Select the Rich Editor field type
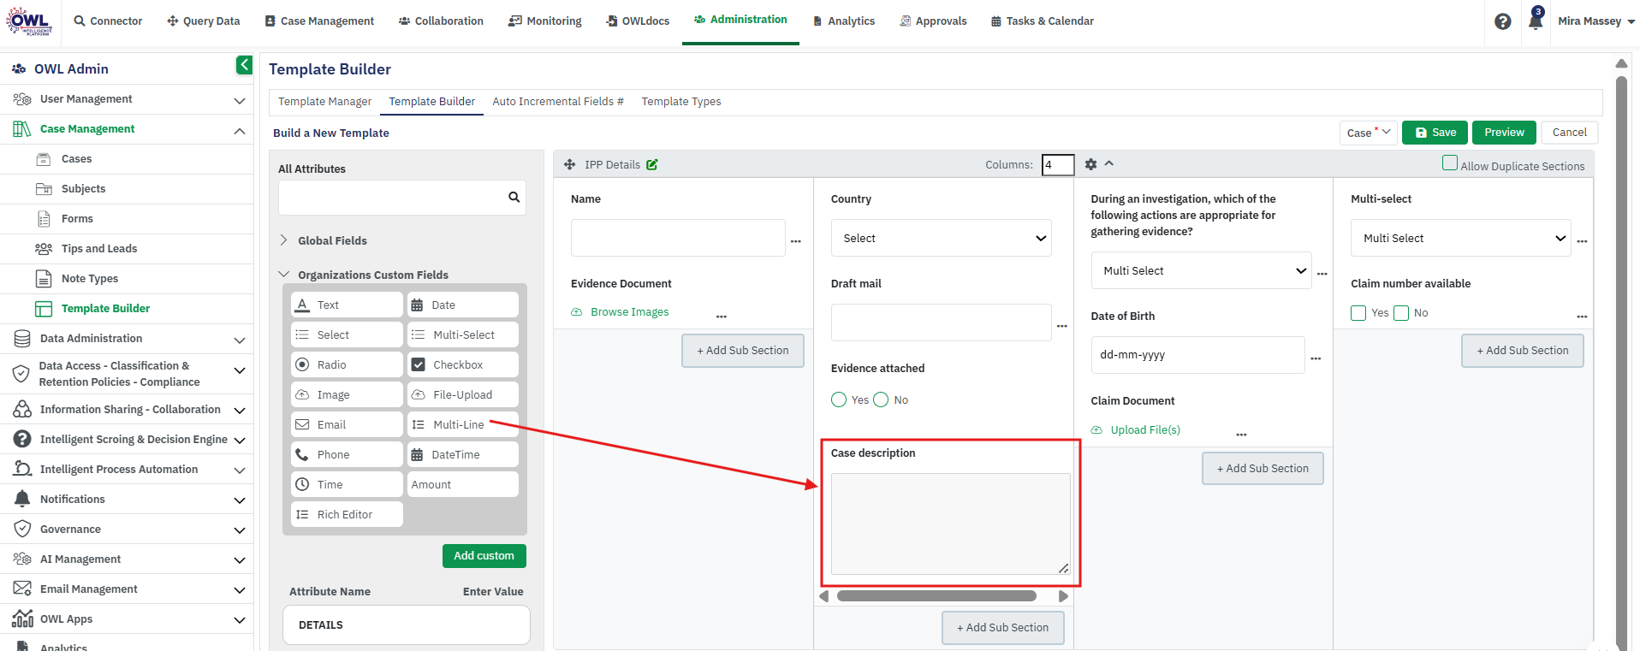 pyautogui.click(x=347, y=514)
